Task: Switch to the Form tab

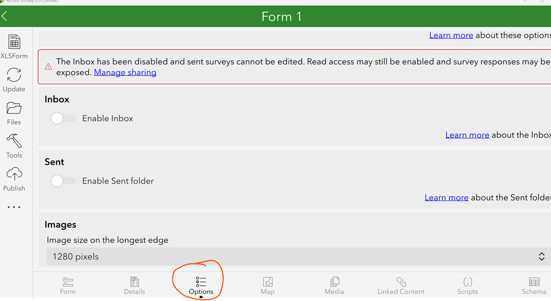Action: [x=68, y=286]
